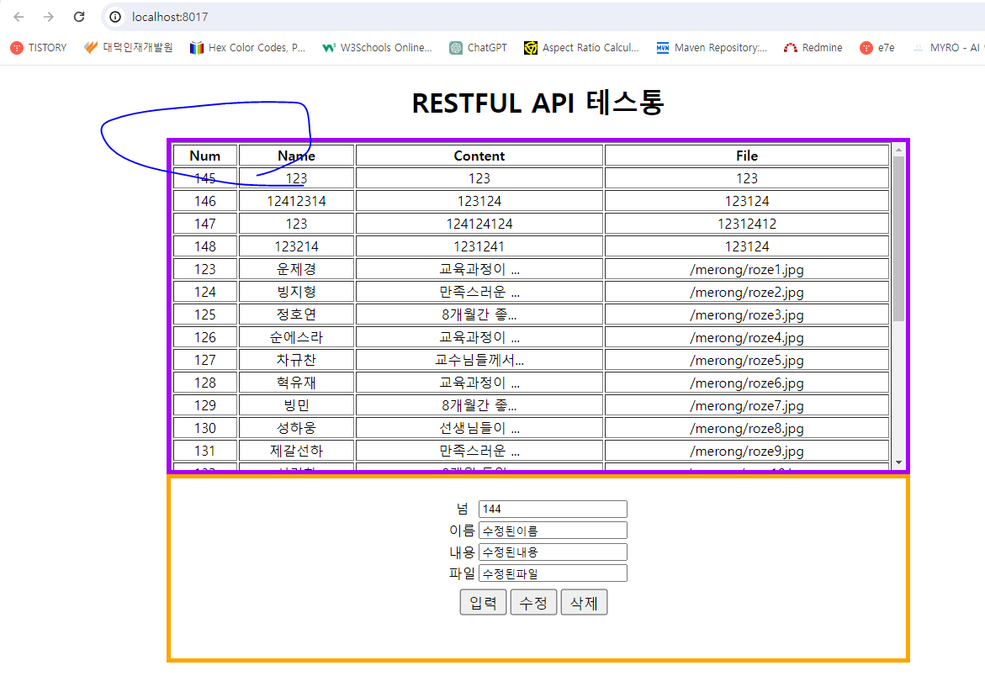This screenshot has height=692, width=985.
Task: Open the 대덕인재개발원 bookmark
Action: pyautogui.click(x=128, y=48)
